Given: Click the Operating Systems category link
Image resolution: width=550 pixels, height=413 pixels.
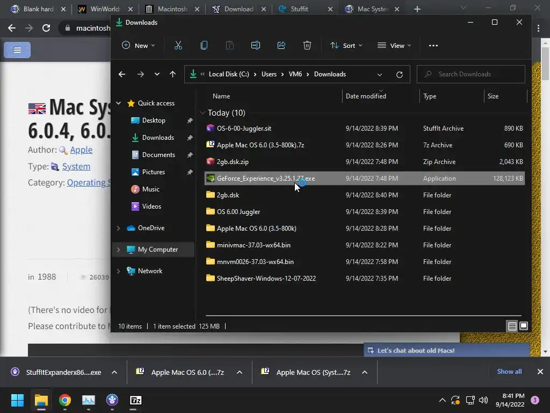Looking at the screenshot, I should tap(89, 183).
